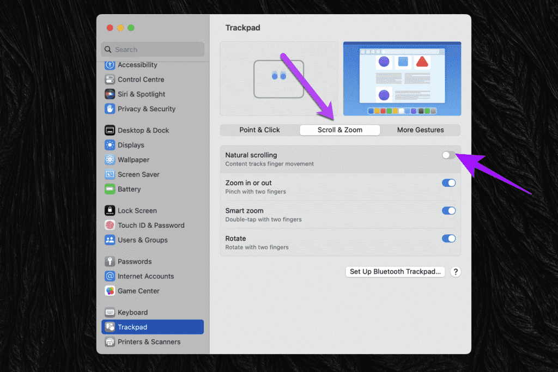Disable the Zoom in or out toggle
The height and width of the screenshot is (372, 558).
(448, 183)
